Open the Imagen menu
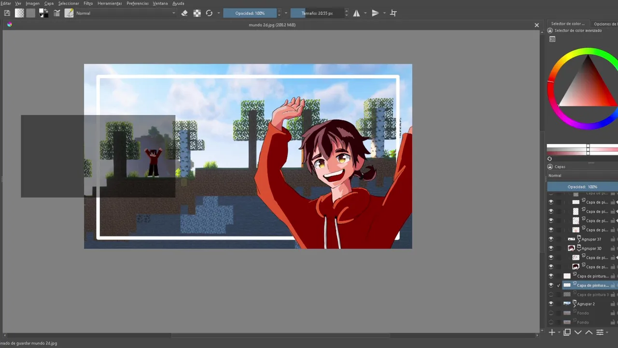This screenshot has width=618, height=348. click(x=32, y=3)
